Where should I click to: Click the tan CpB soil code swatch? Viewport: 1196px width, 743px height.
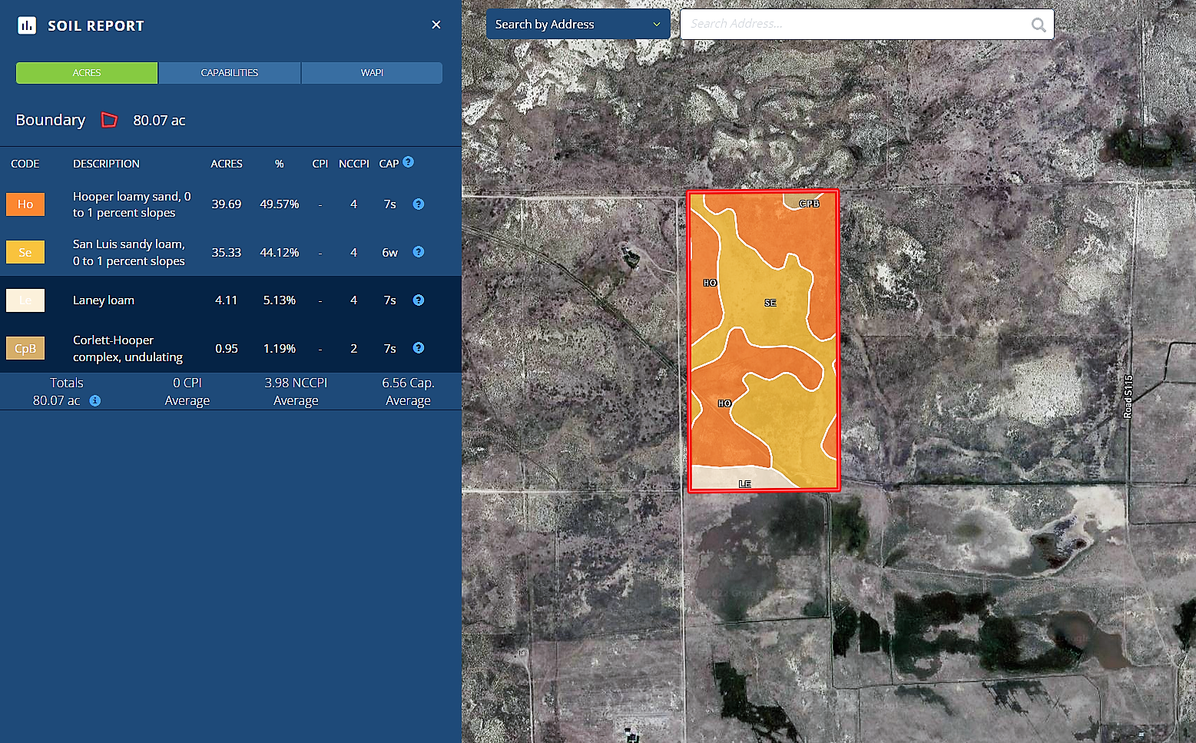pos(25,348)
